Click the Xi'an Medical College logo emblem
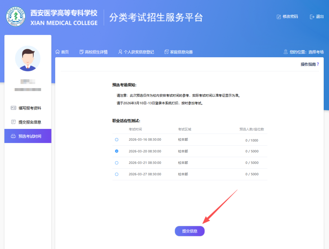This screenshot has height=249, width=329. tap(16, 17)
